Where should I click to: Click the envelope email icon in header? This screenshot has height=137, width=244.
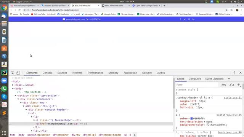pyautogui.click(x=64, y=19)
